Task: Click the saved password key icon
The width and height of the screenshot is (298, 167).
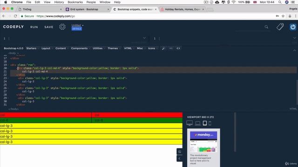Action: (278, 16)
